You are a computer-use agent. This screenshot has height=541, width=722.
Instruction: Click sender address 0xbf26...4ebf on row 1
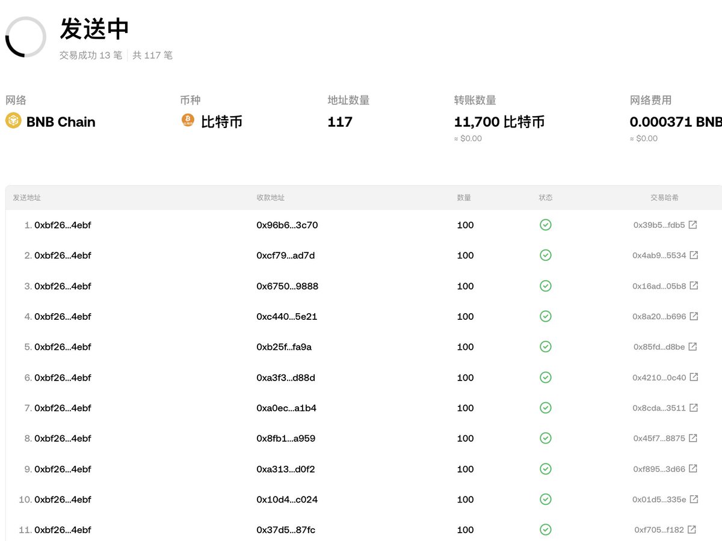(x=64, y=224)
